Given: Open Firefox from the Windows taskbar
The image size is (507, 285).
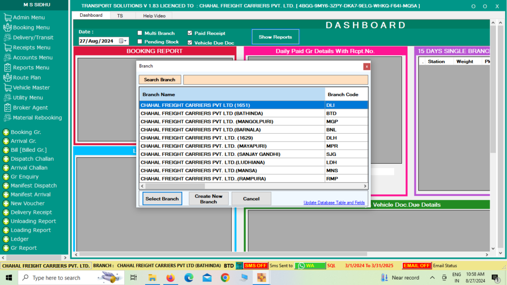Looking at the screenshot, I should [171, 278].
